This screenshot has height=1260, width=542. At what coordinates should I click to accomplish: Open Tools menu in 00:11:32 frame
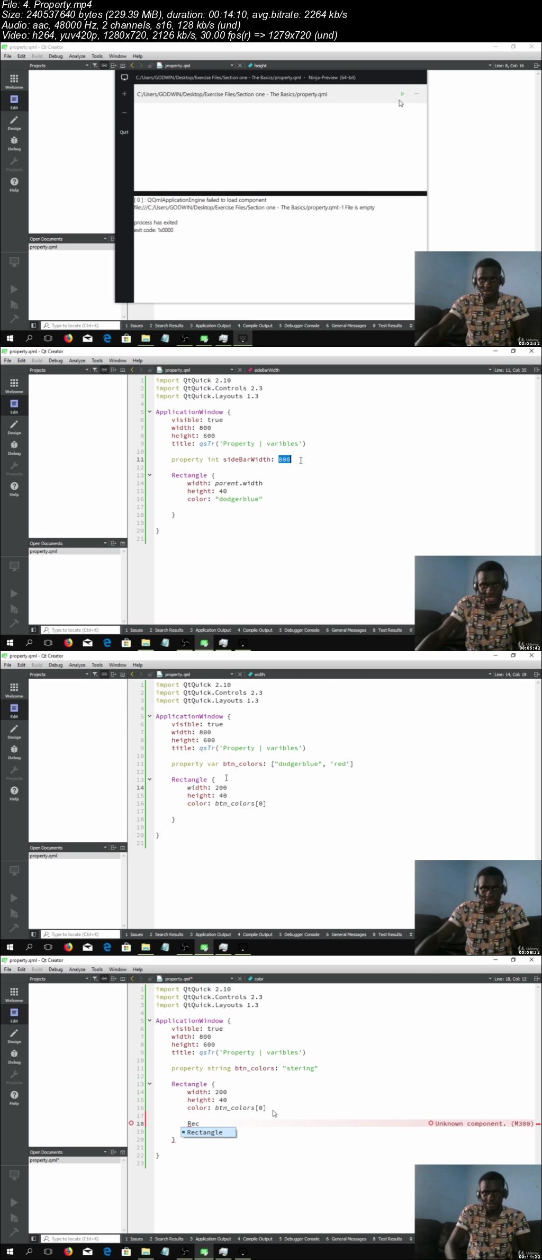(97, 969)
